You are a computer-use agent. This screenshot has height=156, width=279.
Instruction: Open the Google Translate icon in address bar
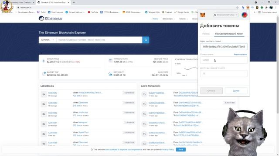coord(243,7)
